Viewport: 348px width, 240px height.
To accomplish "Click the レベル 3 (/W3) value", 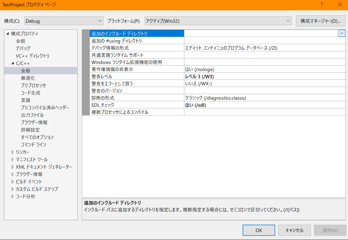I will coord(199,77).
